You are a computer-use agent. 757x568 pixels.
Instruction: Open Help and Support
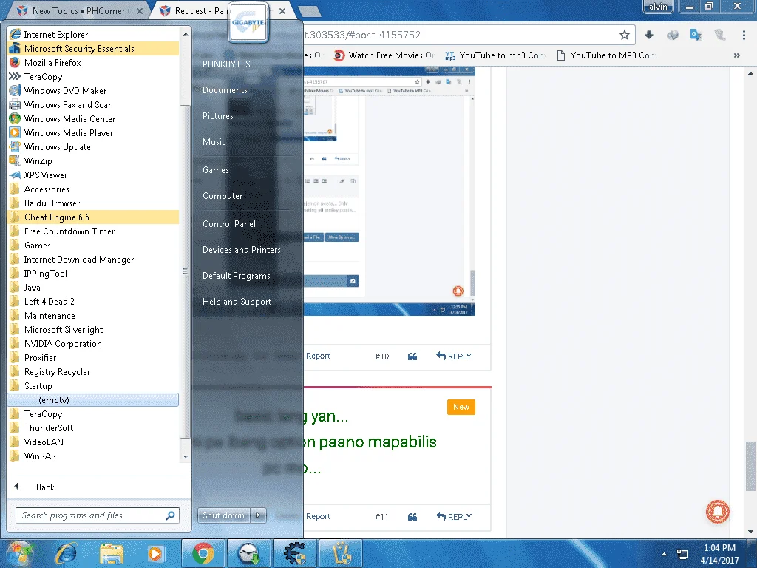tap(237, 302)
